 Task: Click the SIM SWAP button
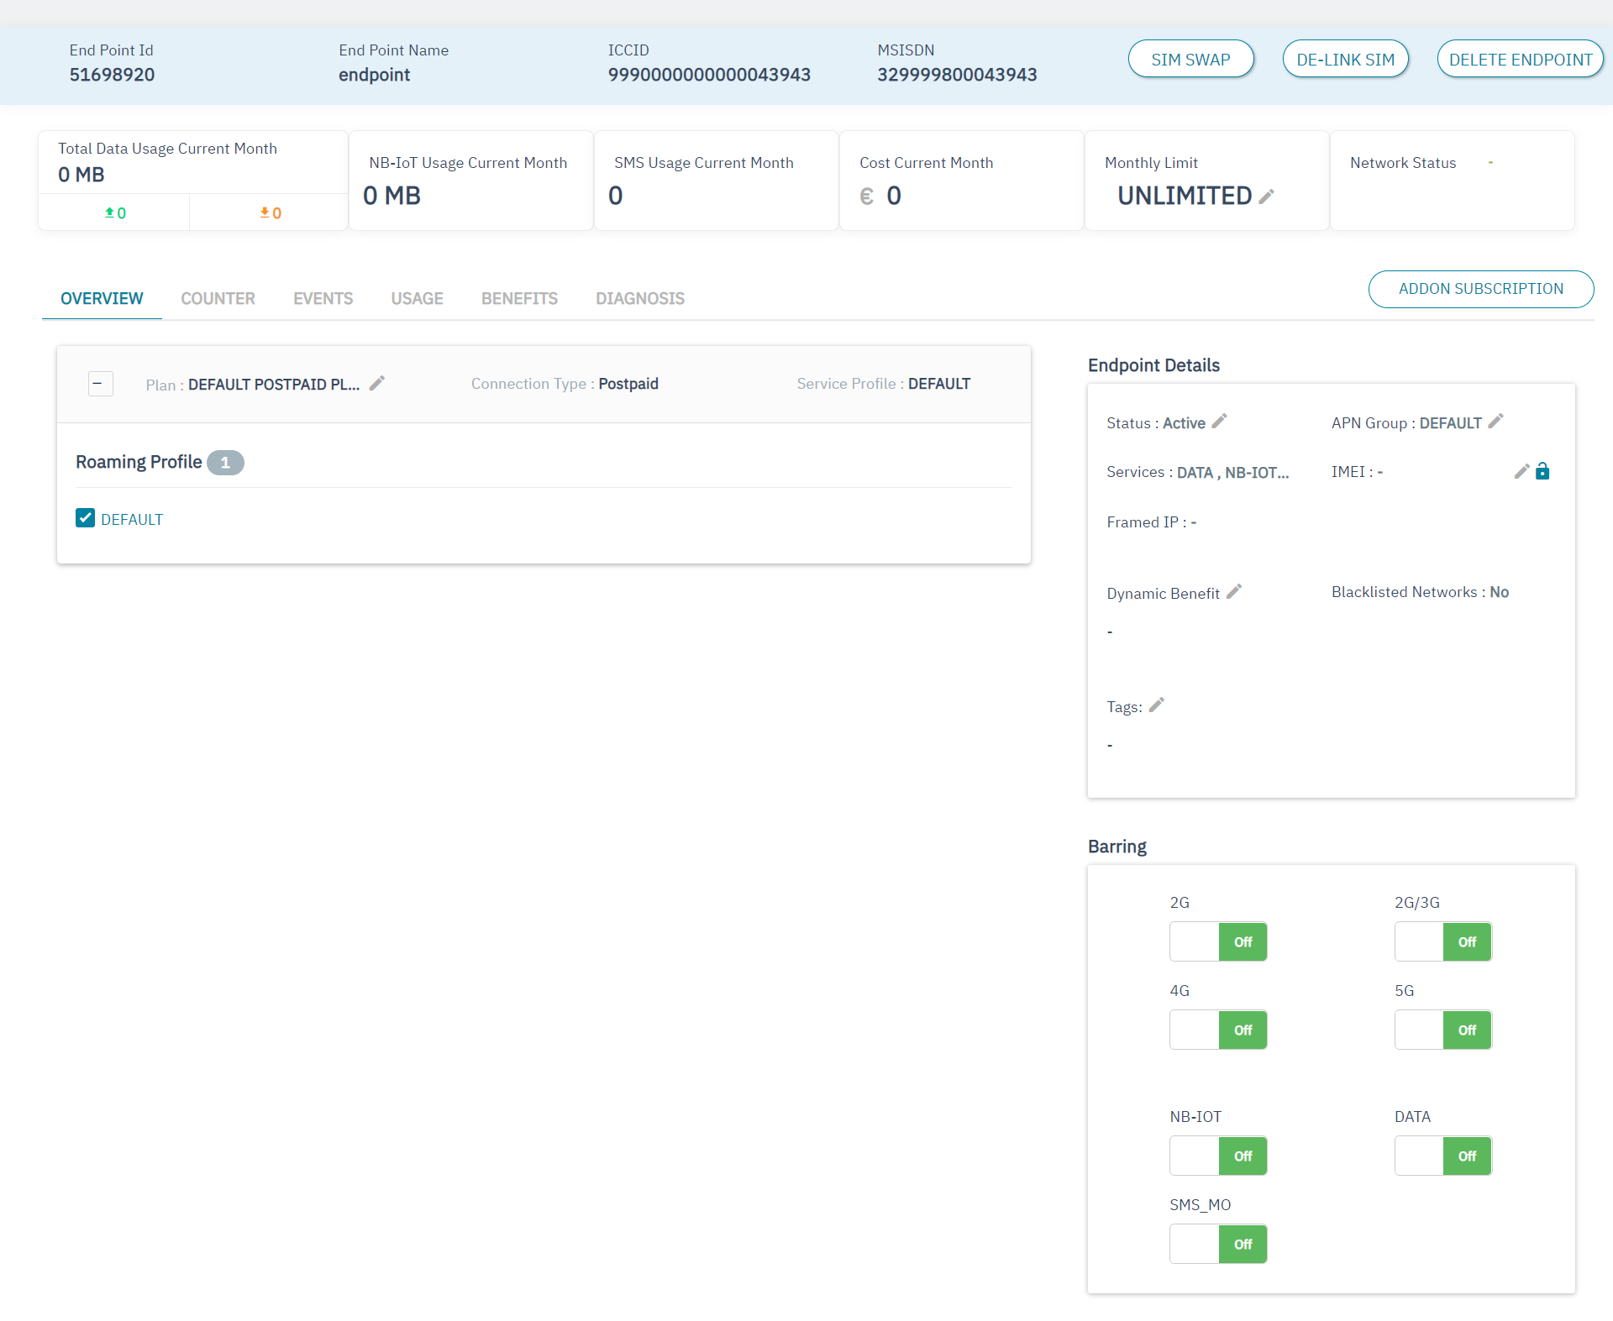click(1190, 60)
